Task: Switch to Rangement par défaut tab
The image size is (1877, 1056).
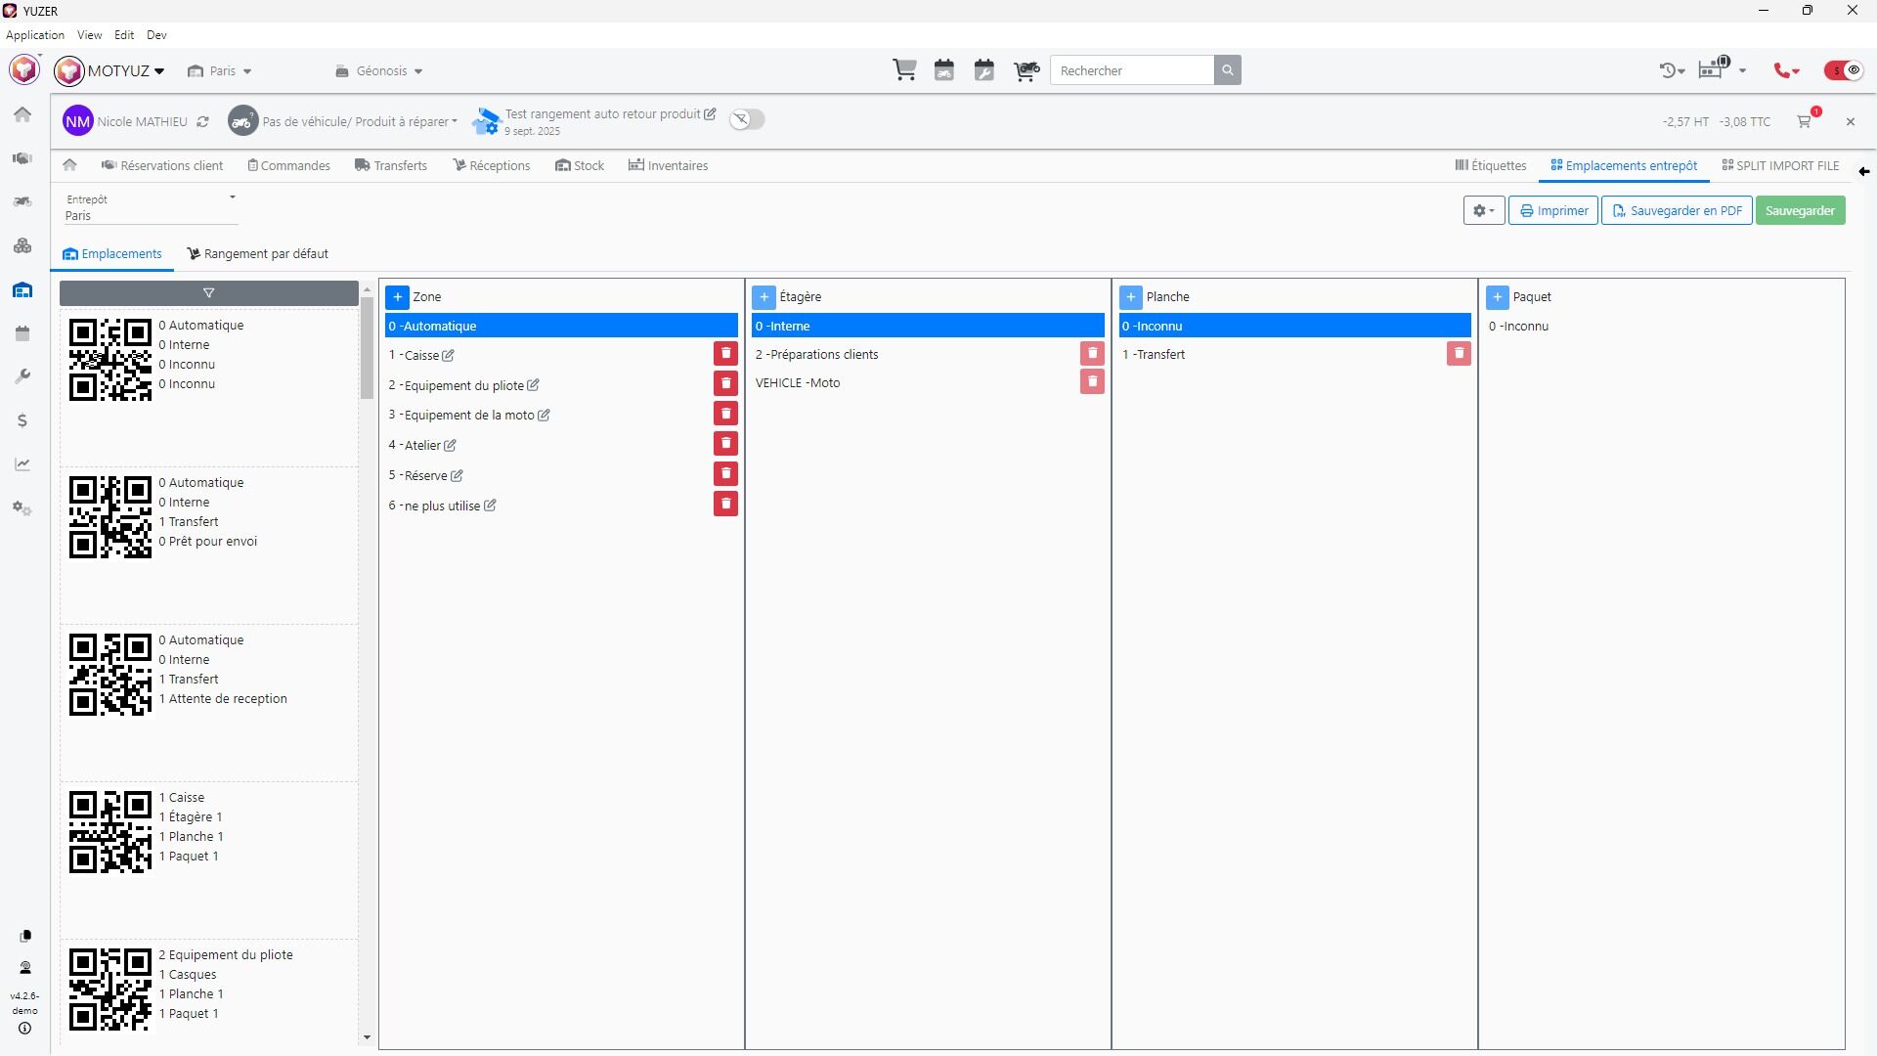Action: [258, 254]
